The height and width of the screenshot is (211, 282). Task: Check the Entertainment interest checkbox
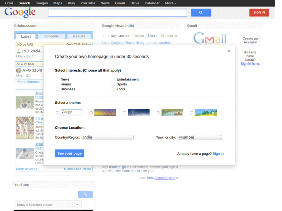pos(113,79)
